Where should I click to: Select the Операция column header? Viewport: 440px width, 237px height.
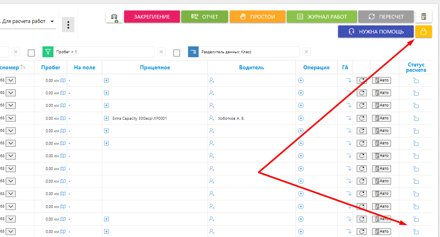pyautogui.click(x=316, y=67)
